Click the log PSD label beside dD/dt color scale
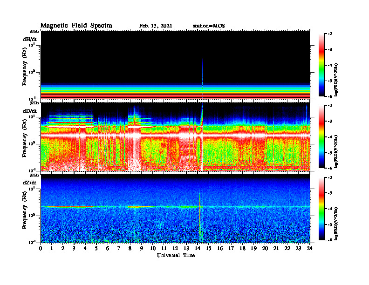 (335, 151)
